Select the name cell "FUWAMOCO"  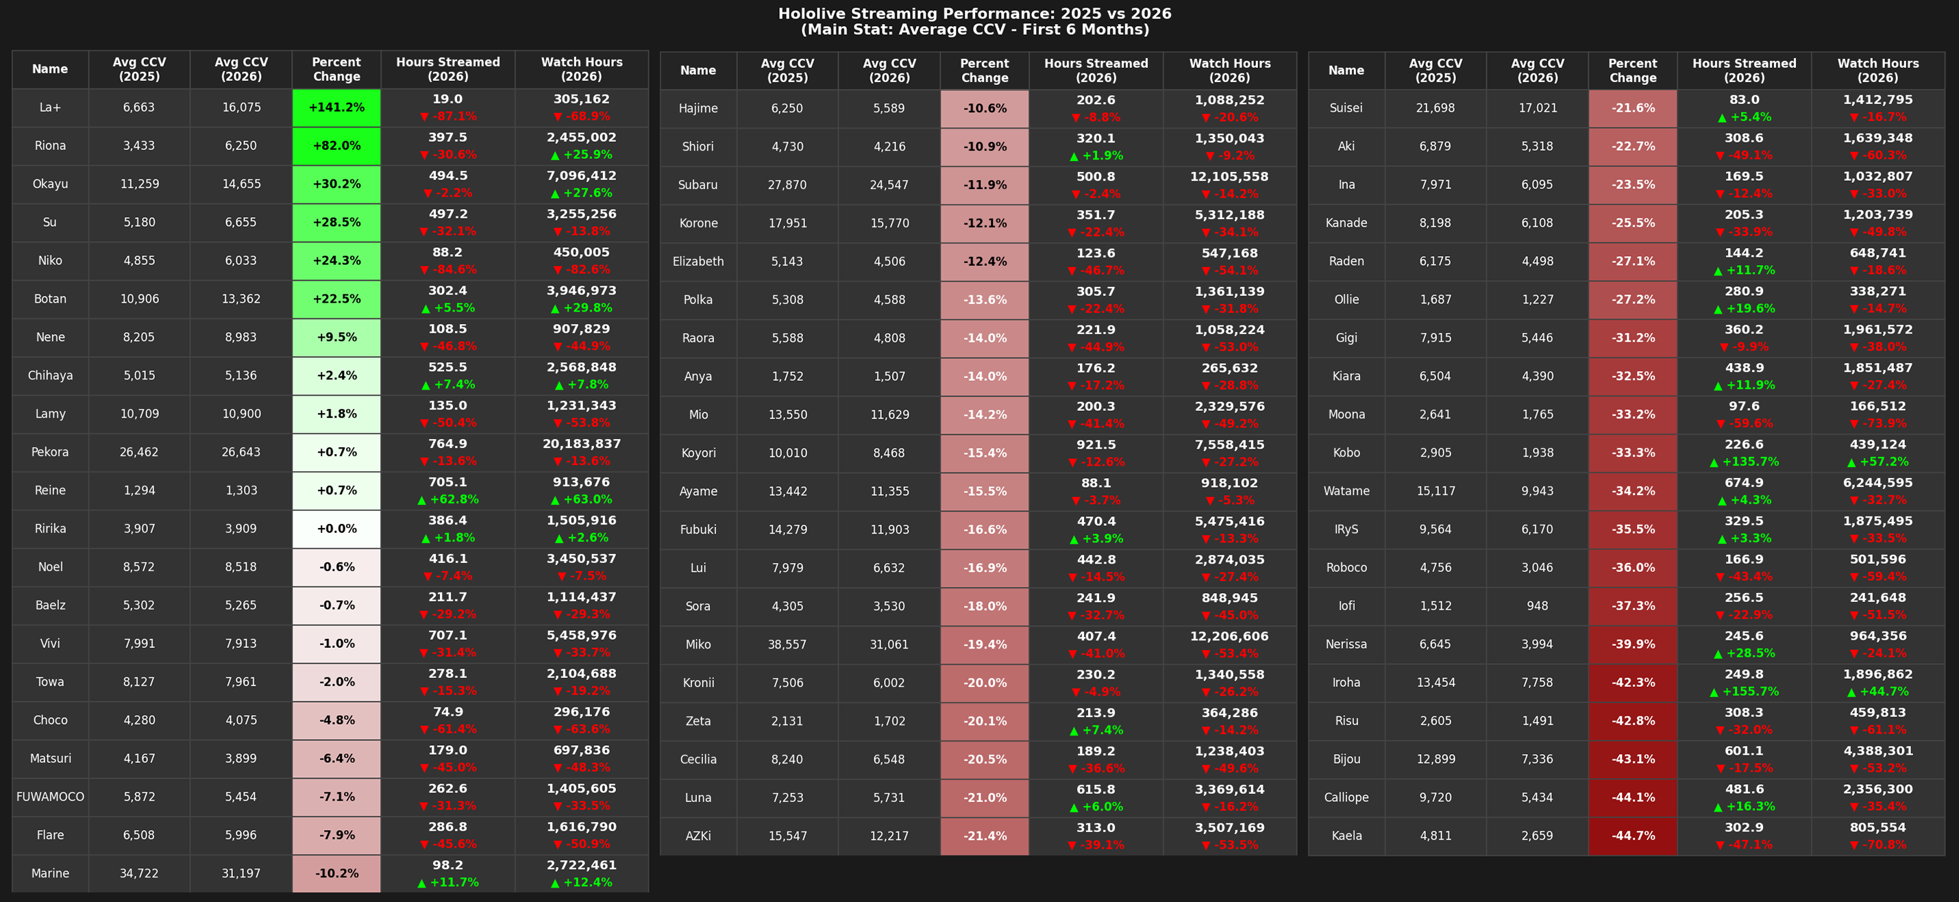pyautogui.click(x=50, y=797)
